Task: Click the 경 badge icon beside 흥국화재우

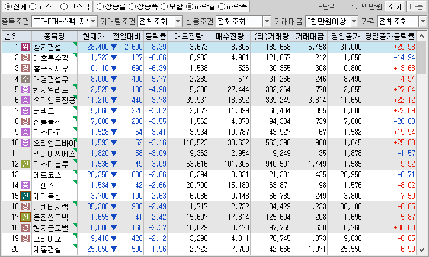Action: point(25,68)
